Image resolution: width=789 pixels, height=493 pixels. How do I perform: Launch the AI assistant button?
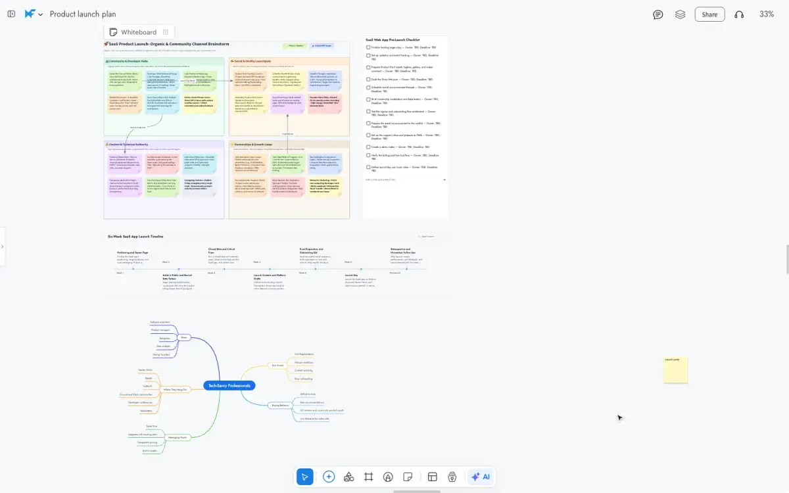(x=480, y=477)
